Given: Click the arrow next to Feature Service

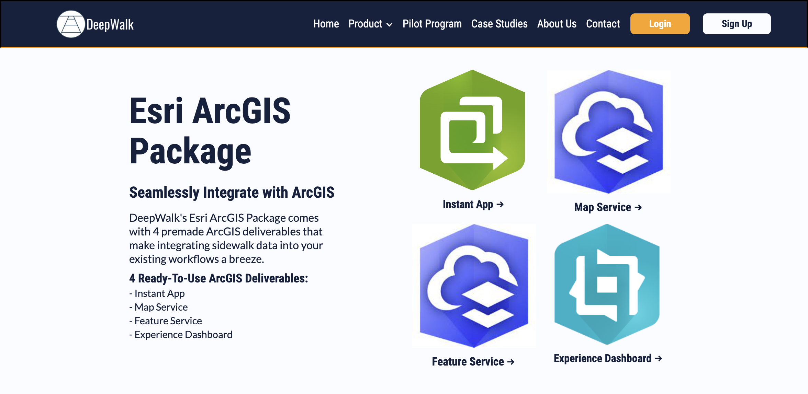Looking at the screenshot, I should [x=511, y=361].
